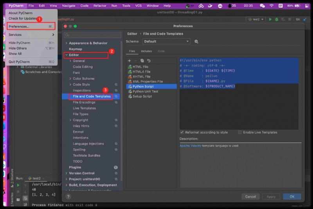Click the battery icon in menu bar
The height and width of the screenshot is (209, 313).
coord(297,6)
